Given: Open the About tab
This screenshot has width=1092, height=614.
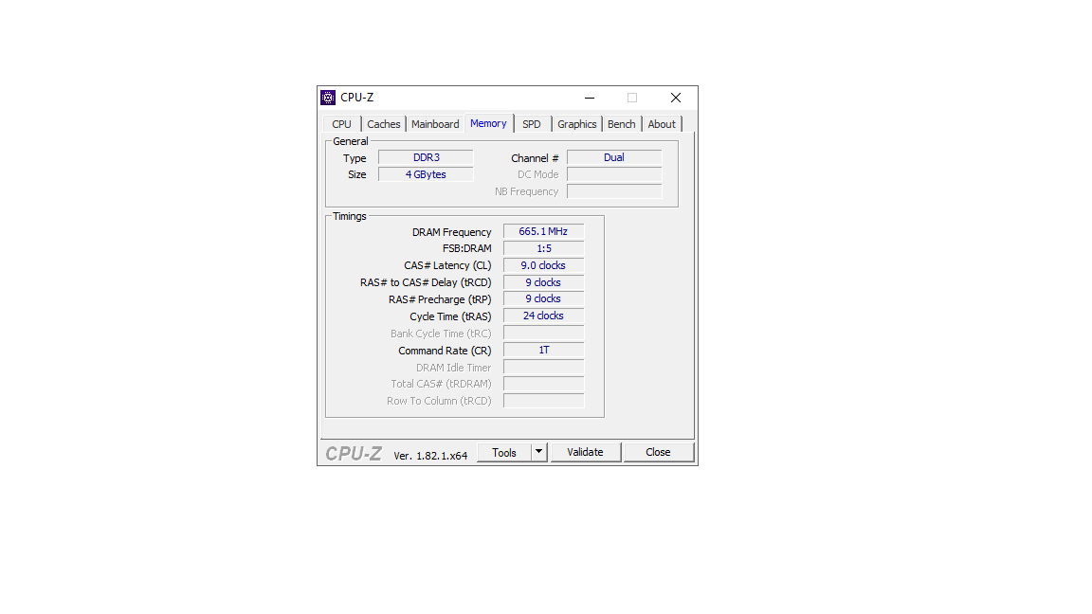Looking at the screenshot, I should pos(662,124).
